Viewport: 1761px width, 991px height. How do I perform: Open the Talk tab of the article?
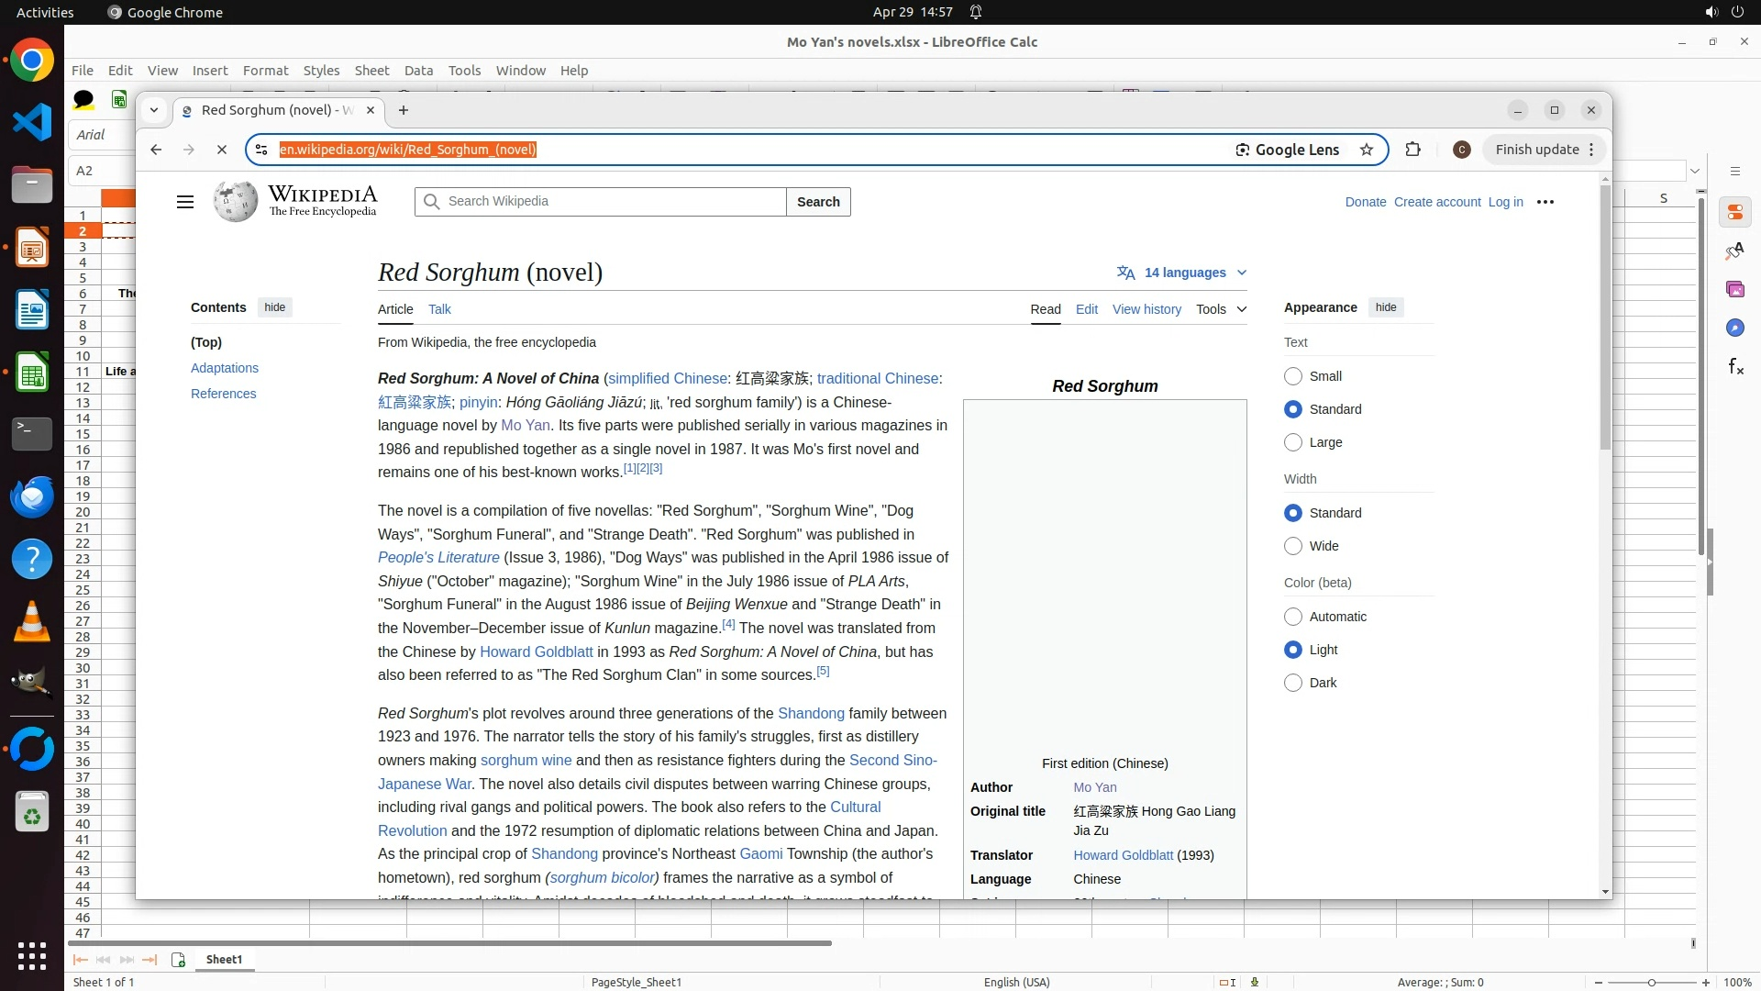click(x=439, y=309)
